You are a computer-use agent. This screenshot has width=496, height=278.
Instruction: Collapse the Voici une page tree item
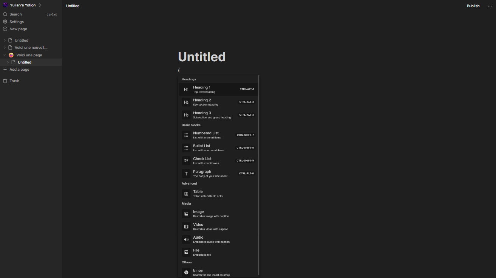(5, 55)
